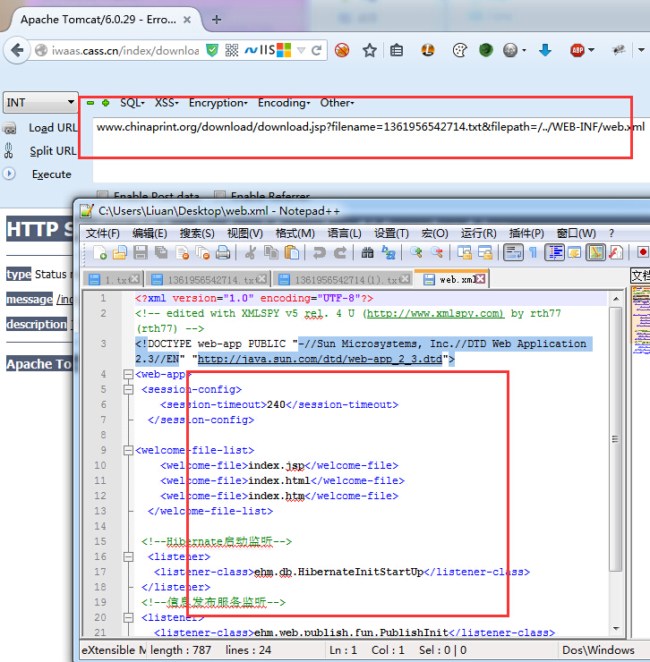Open the xmlspy.com link on line 2

click(x=435, y=313)
